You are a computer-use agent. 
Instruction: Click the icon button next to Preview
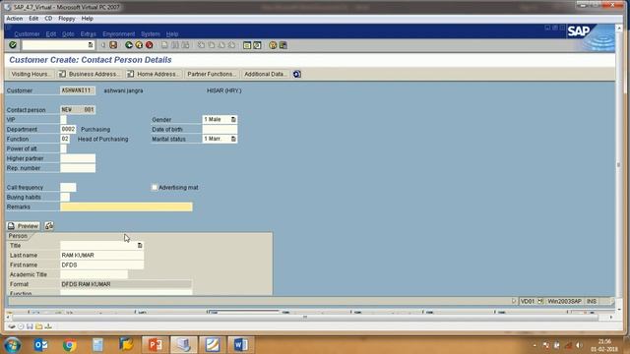pyautogui.click(x=49, y=226)
